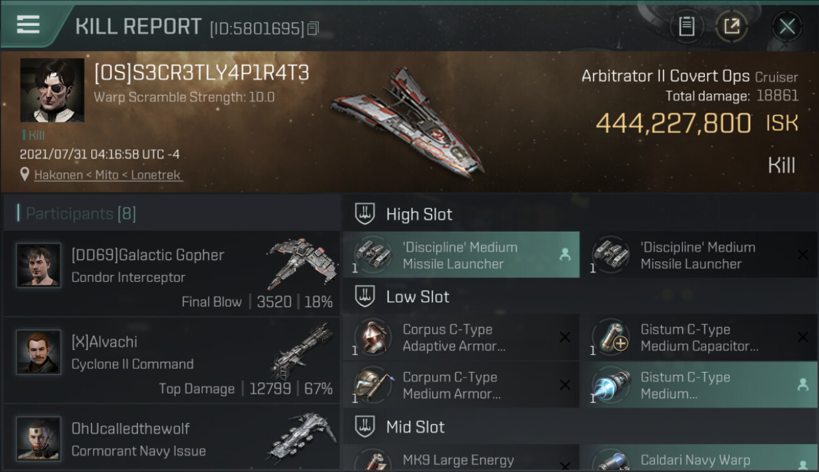This screenshot has width=819, height=472.
Task: Select the Galactic Gopher participant entry
Action: click(x=171, y=274)
